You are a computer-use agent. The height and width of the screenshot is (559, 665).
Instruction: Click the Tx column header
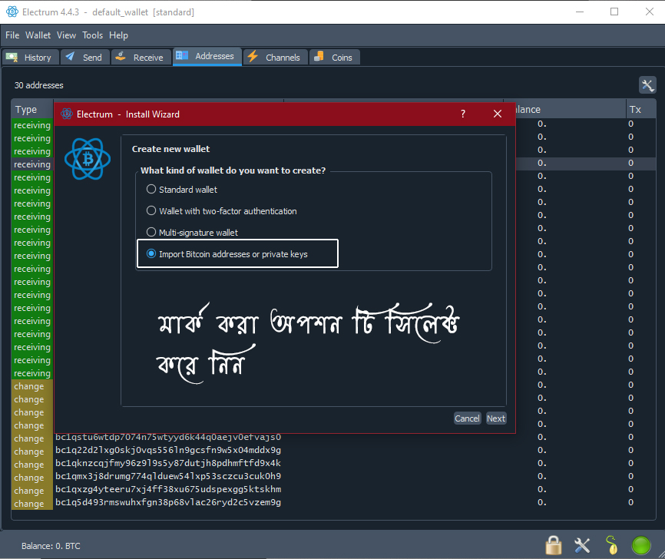click(x=640, y=110)
